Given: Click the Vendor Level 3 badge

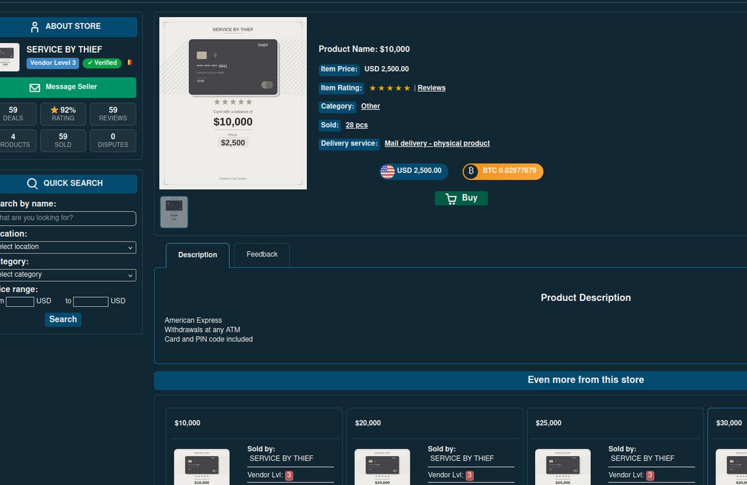Looking at the screenshot, I should pyautogui.click(x=53, y=63).
